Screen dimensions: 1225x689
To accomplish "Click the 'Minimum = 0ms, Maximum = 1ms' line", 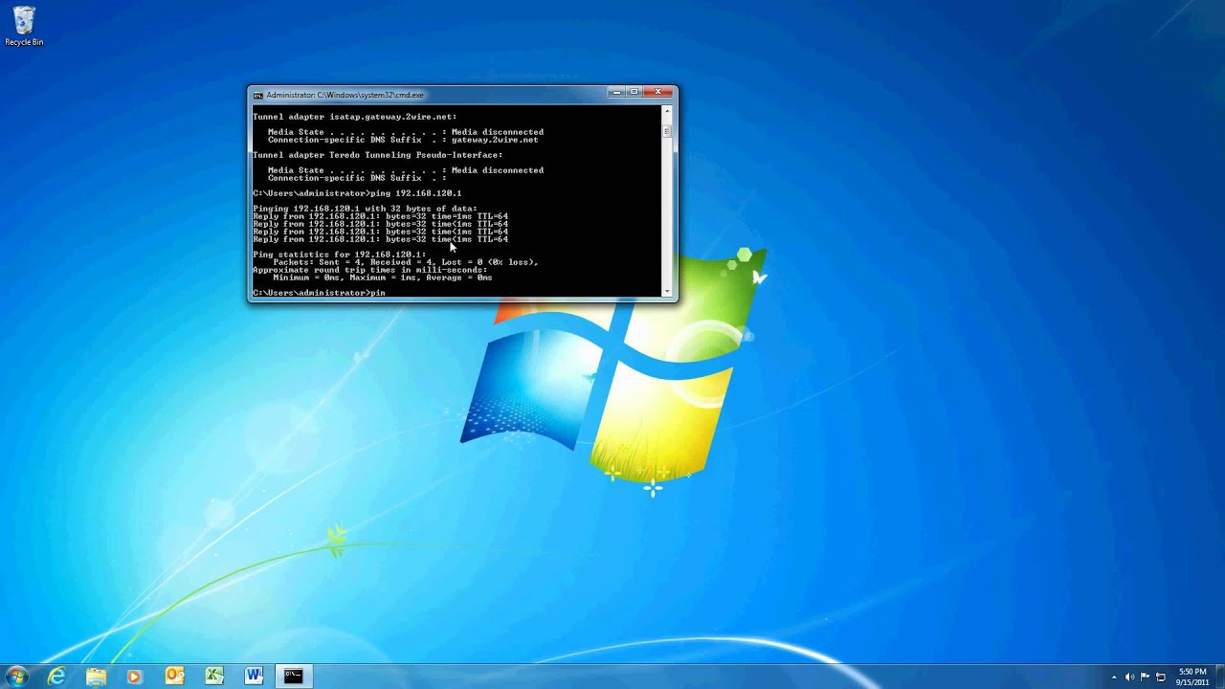I will click(x=383, y=278).
